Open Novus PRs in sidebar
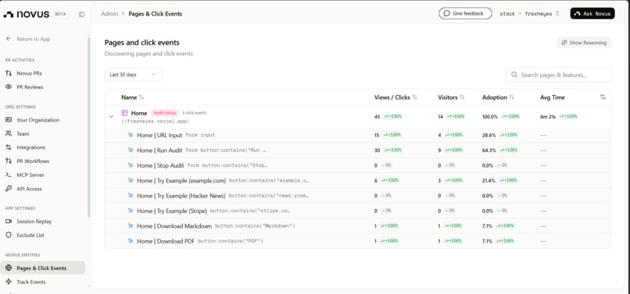Image resolution: width=630 pixels, height=294 pixels. 29,73
